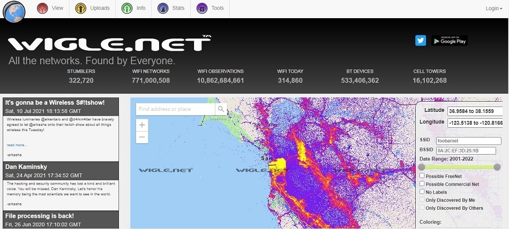The image size is (509, 229).
Task: Toggle the Only Discovered By Others checkbox
Action: (422, 208)
